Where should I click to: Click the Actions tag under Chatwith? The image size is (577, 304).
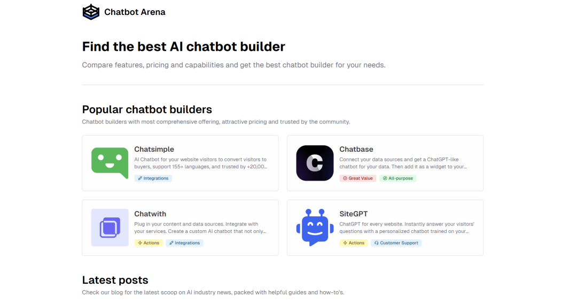[149, 243]
